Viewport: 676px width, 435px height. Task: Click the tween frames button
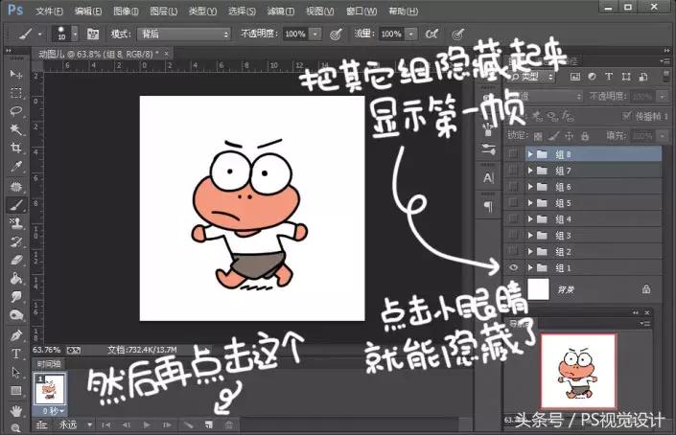click(x=188, y=425)
